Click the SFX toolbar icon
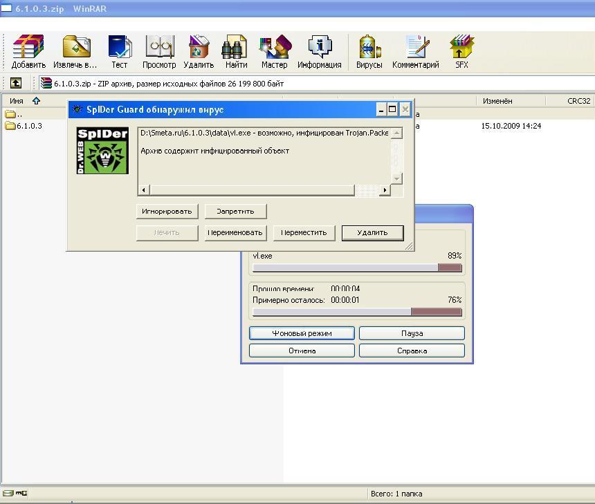The height and width of the screenshot is (504, 595). tap(461, 49)
